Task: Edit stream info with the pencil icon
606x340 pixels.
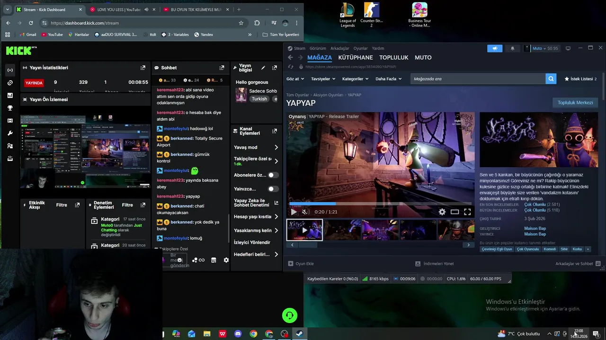Action: 263,68
